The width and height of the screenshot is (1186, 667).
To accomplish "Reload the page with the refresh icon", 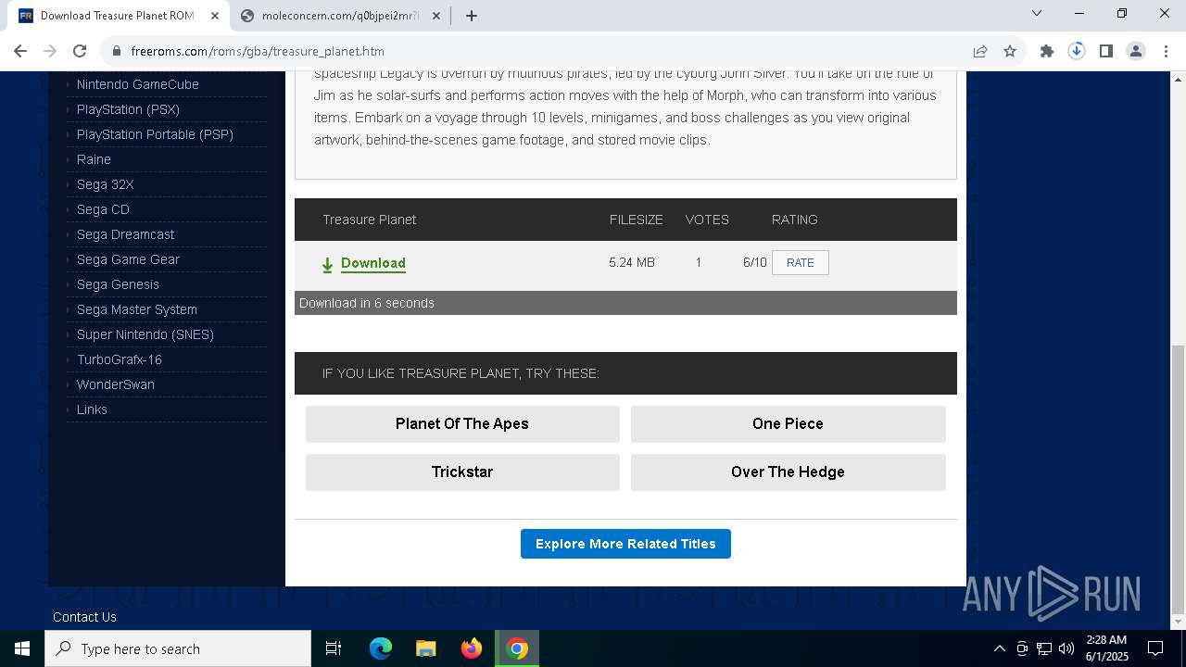I will click(80, 51).
